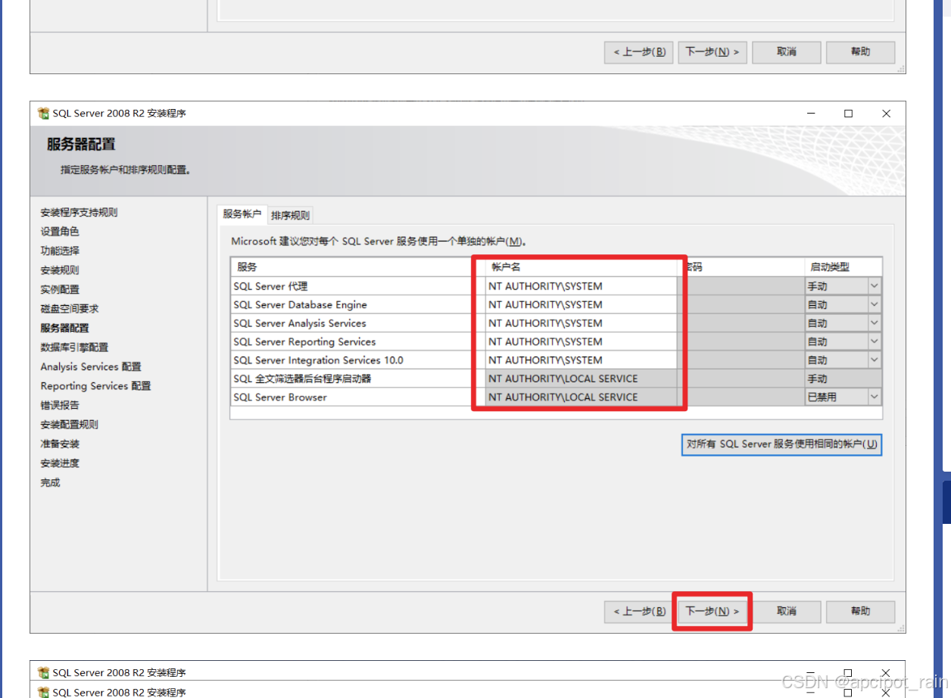Click 安装进度 in the step list
Image resolution: width=951 pixels, height=698 pixels.
[x=60, y=463]
